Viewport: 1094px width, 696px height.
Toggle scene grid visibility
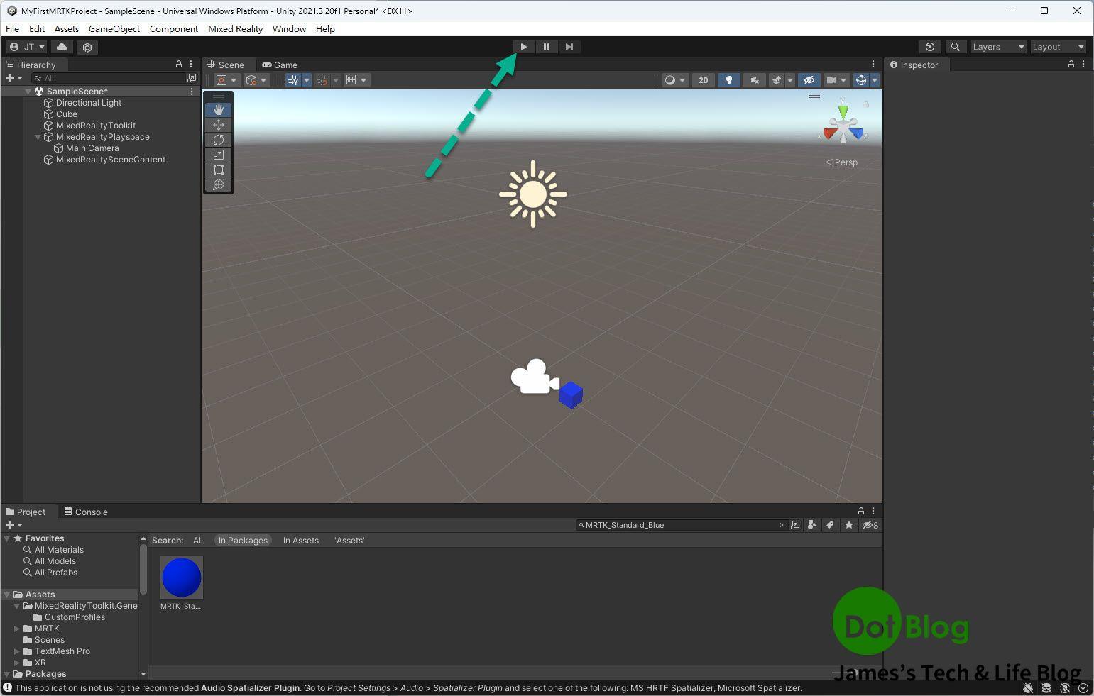point(293,80)
